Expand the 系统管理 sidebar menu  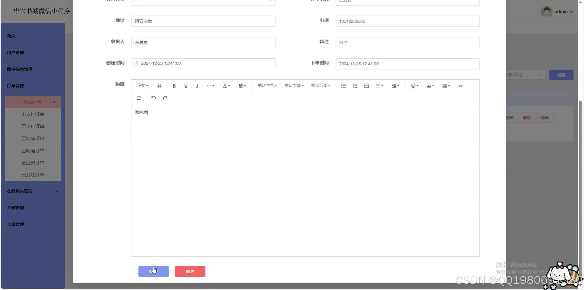33,208
